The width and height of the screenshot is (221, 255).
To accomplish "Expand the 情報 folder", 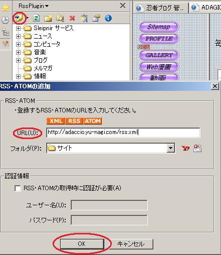I will pyautogui.click(x=18, y=76).
